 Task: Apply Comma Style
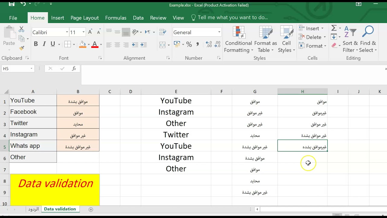pyautogui.click(x=197, y=45)
